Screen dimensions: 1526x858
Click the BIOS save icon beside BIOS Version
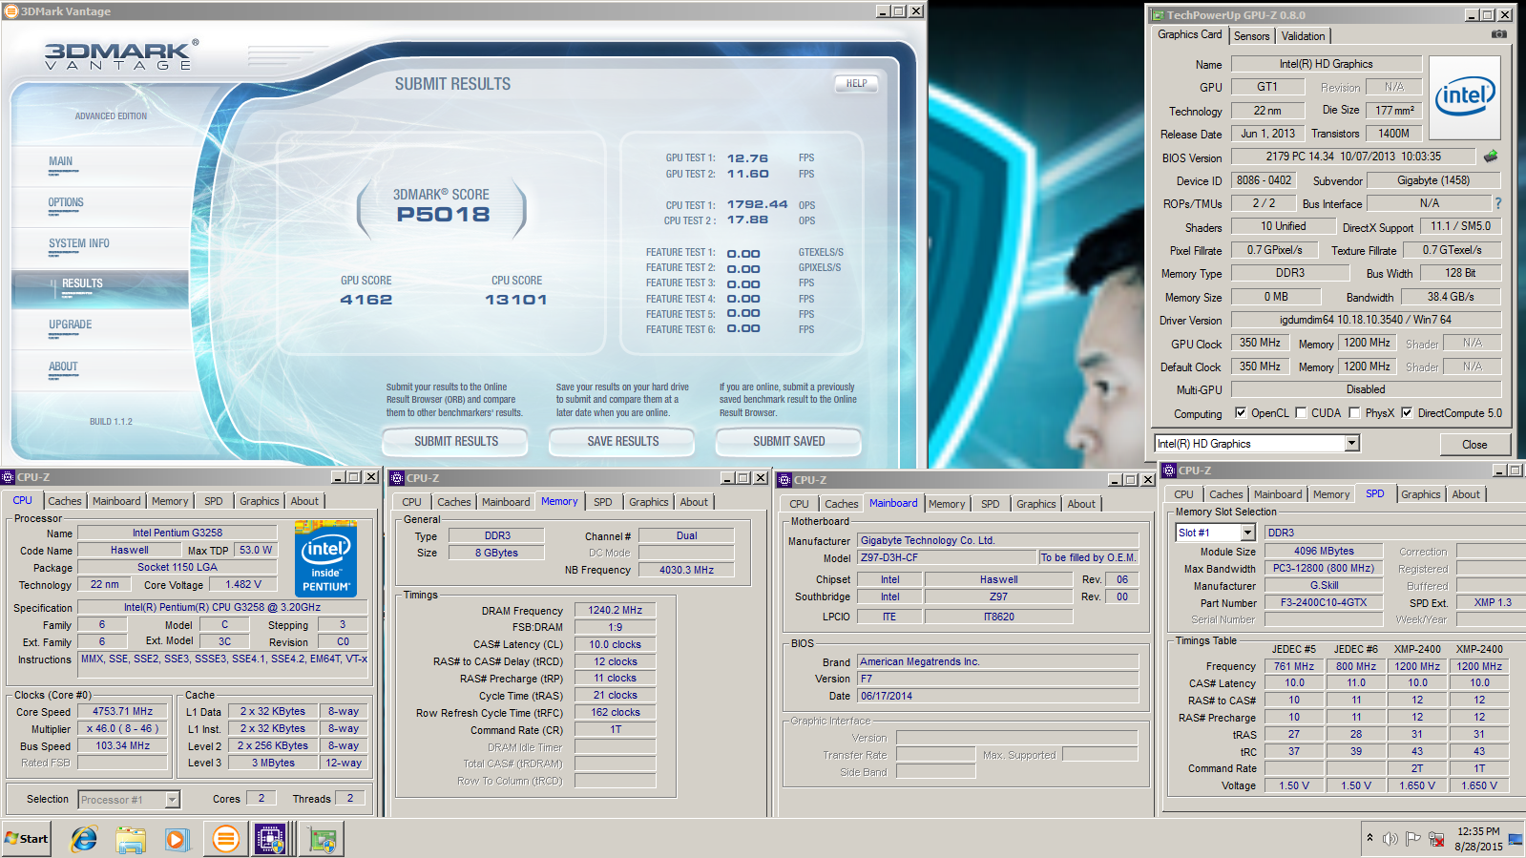pyautogui.click(x=1491, y=156)
